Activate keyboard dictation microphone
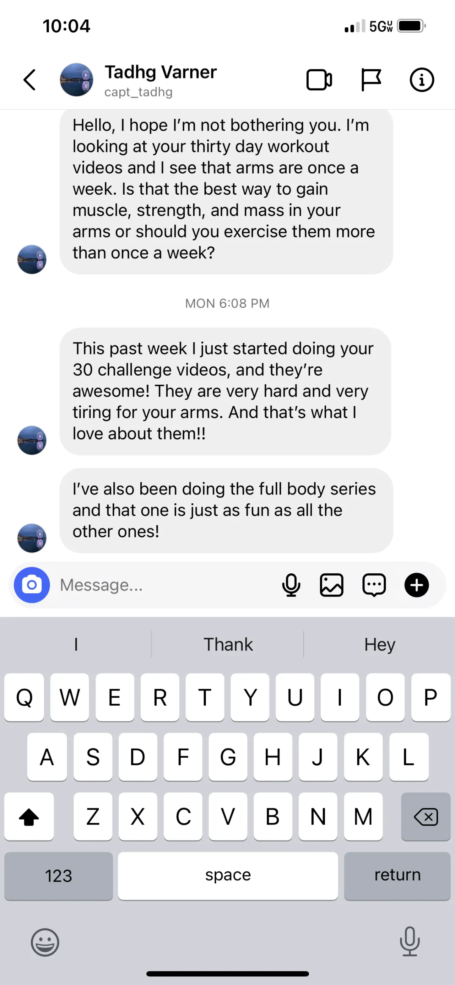The width and height of the screenshot is (455, 985). 410,941
